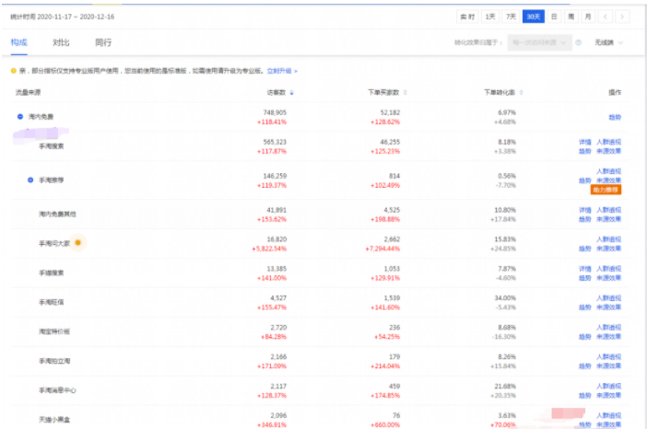Click visitor count 565,323
The height and width of the screenshot is (429, 659).
coord(275,142)
